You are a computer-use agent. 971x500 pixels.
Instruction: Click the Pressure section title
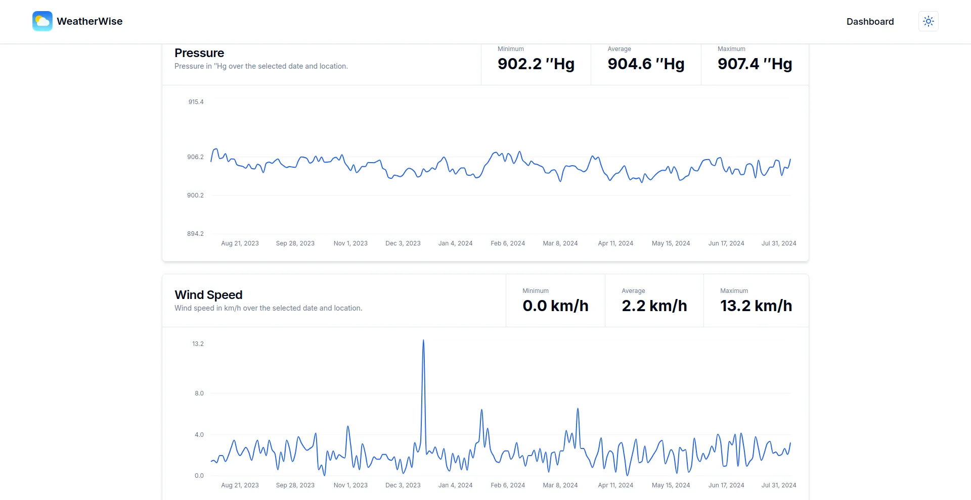(x=199, y=53)
